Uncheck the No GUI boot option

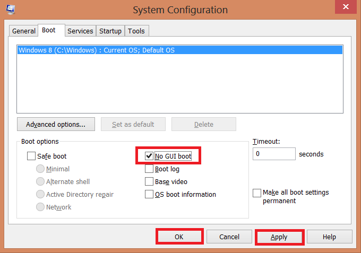click(149, 156)
